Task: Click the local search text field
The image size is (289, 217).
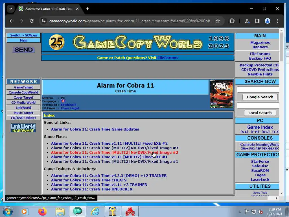Action: tap(258, 105)
